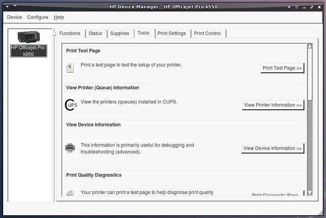
Task: Click the scrollbar down arrow in Tools panel
Action: click(x=310, y=193)
